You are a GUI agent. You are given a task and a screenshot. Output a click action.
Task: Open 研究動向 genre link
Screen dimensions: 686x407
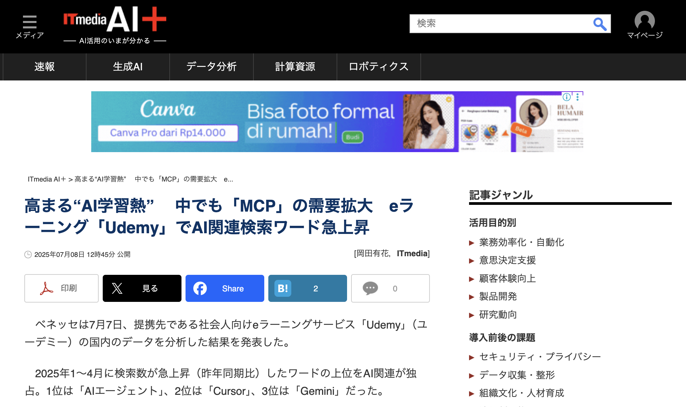click(x=498, y=315)
